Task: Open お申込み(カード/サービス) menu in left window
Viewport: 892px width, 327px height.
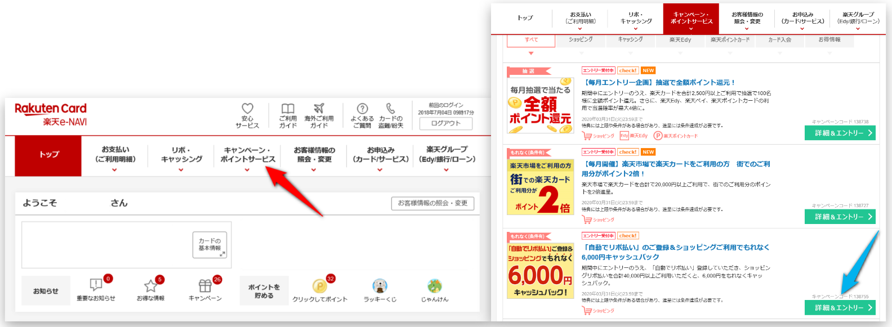Action: (x=380, y=154)
